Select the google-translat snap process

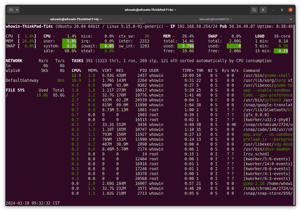point(268,105)
